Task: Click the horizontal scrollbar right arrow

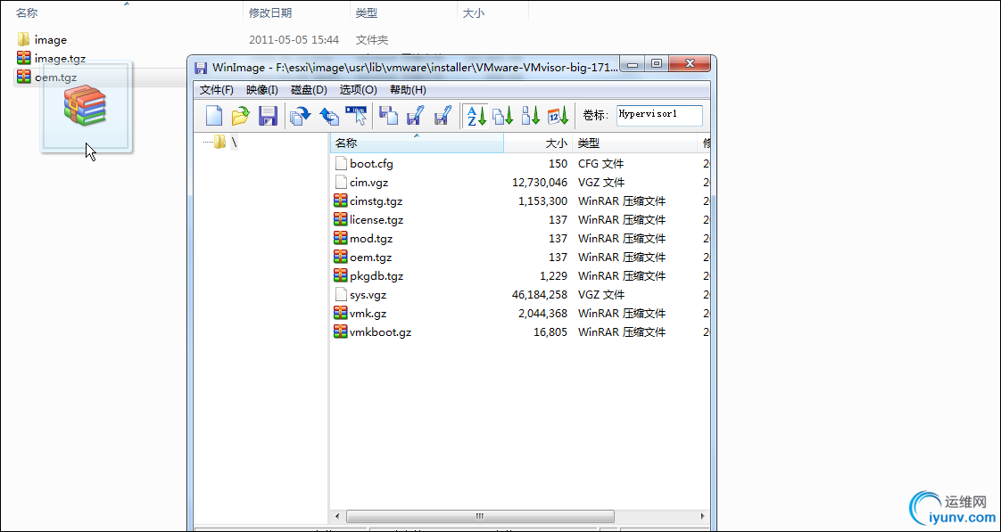Action: [x=703, y=515]
